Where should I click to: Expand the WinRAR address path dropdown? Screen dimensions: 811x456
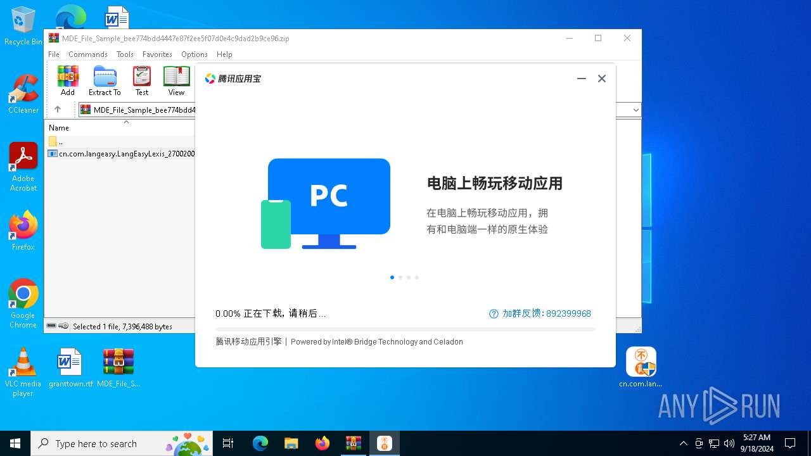(x=635, y=110)
